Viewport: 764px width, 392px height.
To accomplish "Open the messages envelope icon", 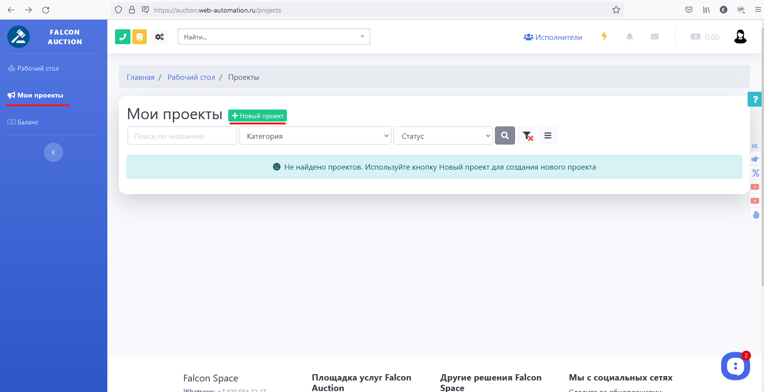I will coord(654,37).
